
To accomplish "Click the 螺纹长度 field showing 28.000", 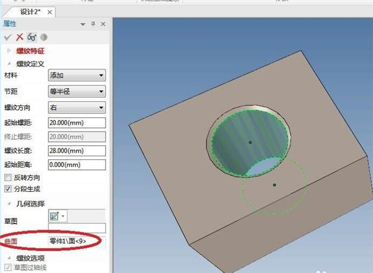I will 76,151.
